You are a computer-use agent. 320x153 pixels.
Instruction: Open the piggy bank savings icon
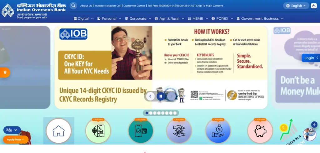(260, 131)
